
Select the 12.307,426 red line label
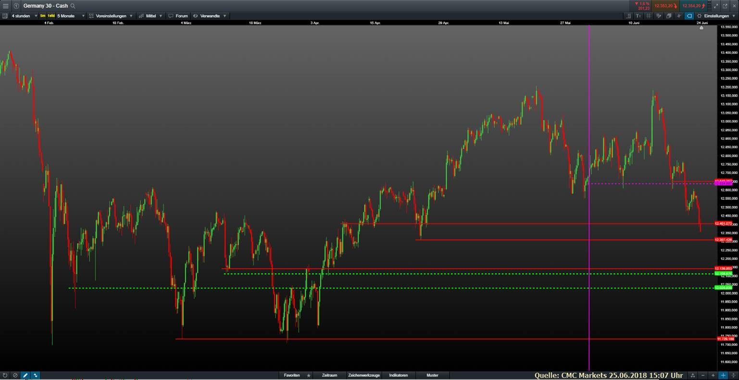pos(723,240)
